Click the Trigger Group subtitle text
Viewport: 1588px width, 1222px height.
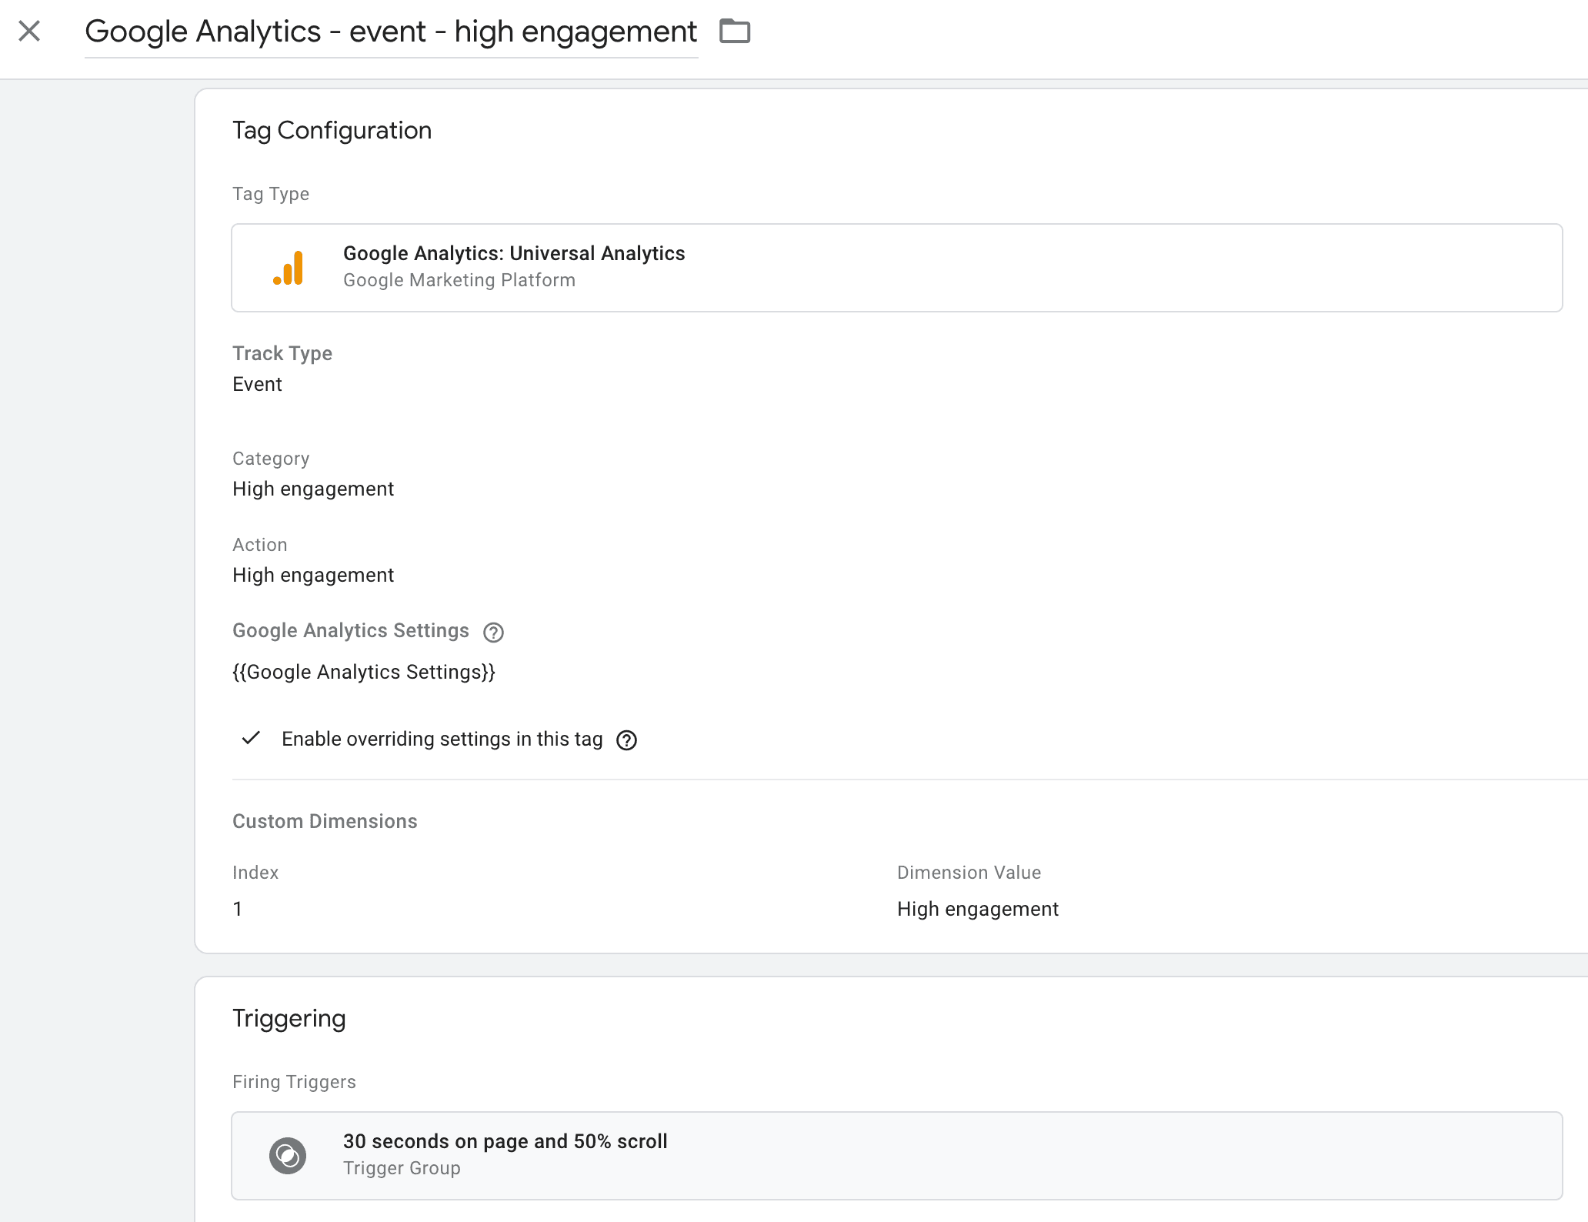pos(402,1169)
